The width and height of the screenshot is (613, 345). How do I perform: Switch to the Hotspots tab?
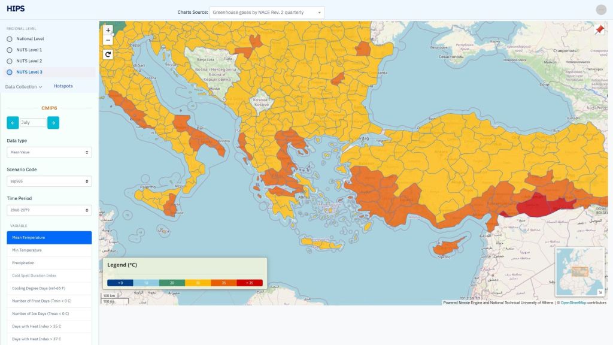pyautogui.click(x=63, y=86)
